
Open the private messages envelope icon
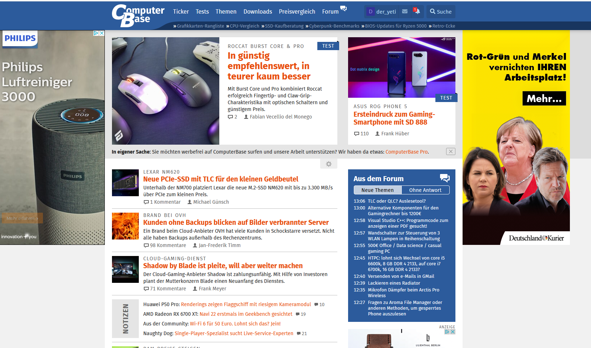[405, 11]
